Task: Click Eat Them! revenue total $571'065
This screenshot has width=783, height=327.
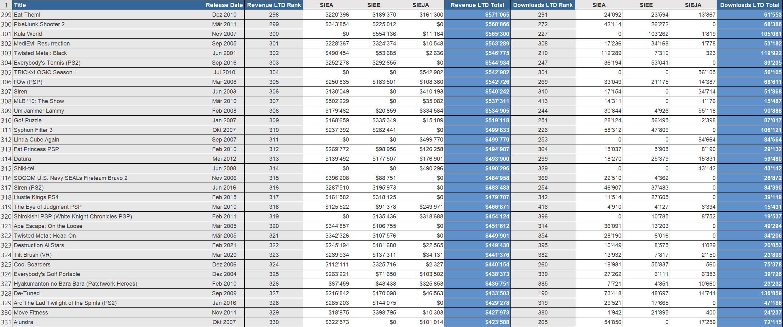Action: (x=497, y=15)
